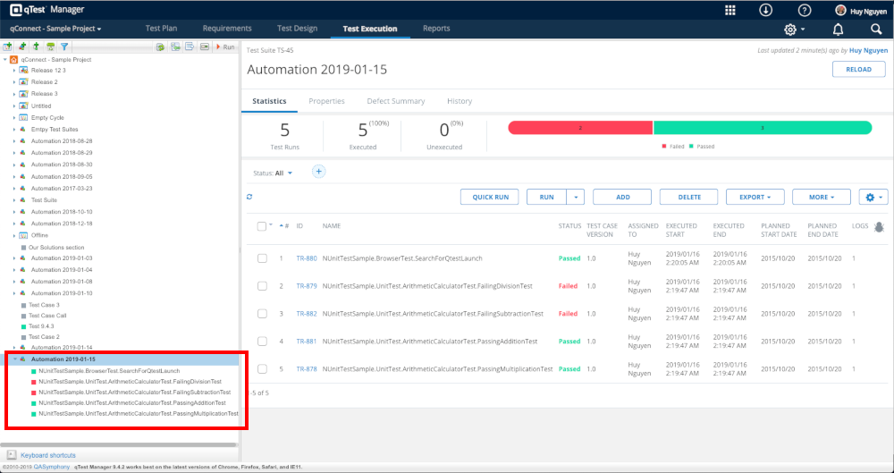Click the green Passed segment of status bar
The height and width of the screenshot is (473, 894).
[763, 128]
